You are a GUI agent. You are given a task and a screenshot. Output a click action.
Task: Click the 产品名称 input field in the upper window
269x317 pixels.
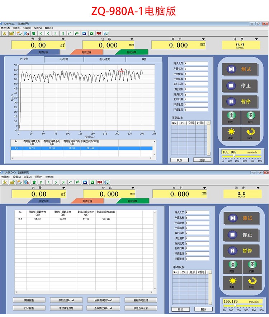(x=196, y=68)
